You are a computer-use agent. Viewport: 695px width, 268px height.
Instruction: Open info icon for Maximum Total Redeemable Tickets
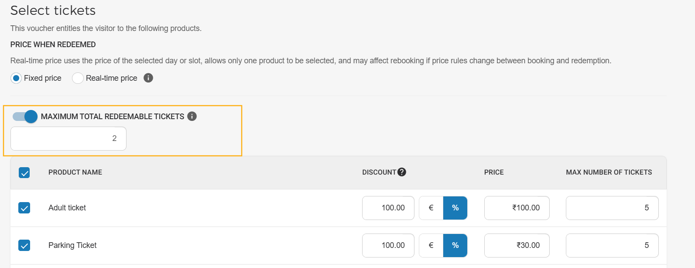(x=192, y=116)
